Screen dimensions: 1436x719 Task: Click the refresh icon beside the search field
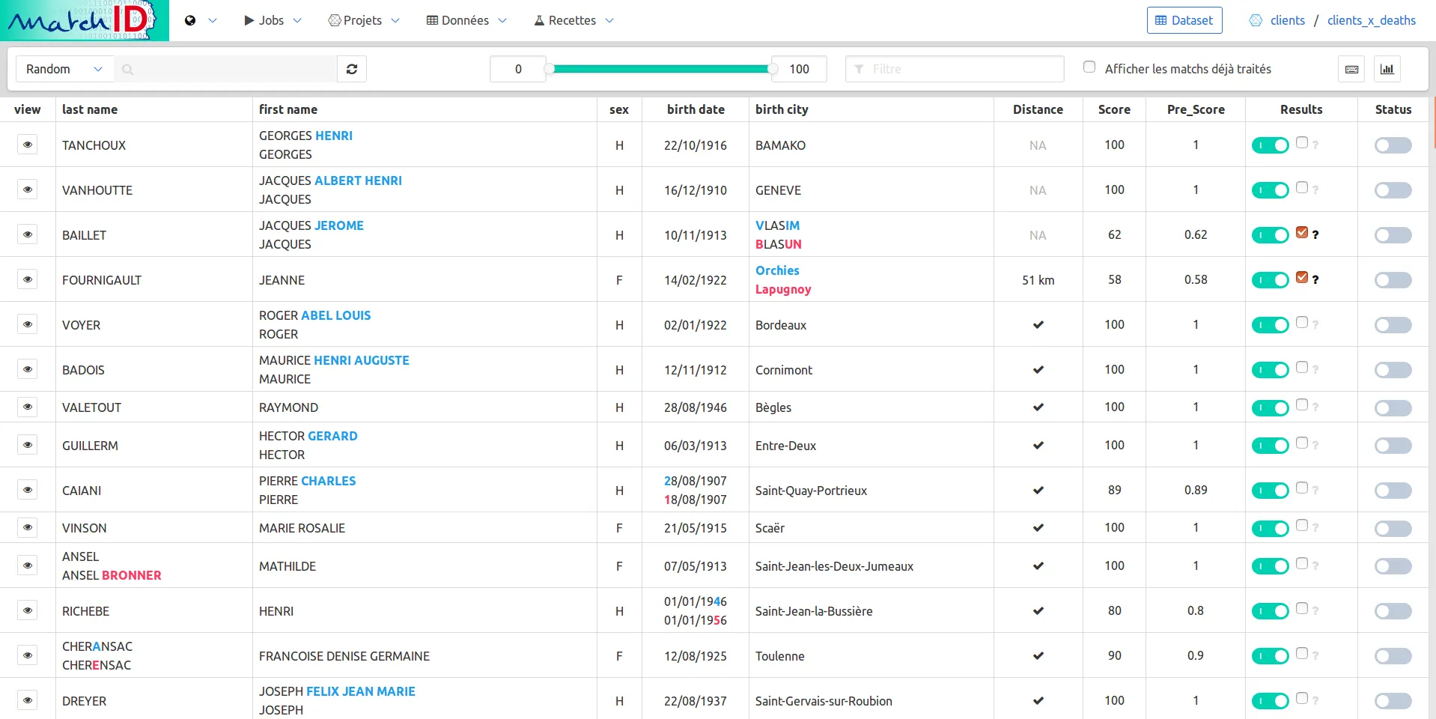[x=351, y=68]
